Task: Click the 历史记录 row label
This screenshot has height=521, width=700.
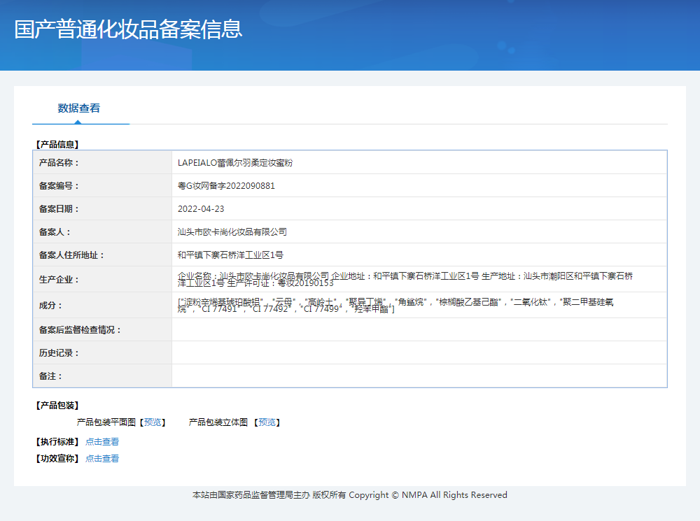Action: point(59,353)
